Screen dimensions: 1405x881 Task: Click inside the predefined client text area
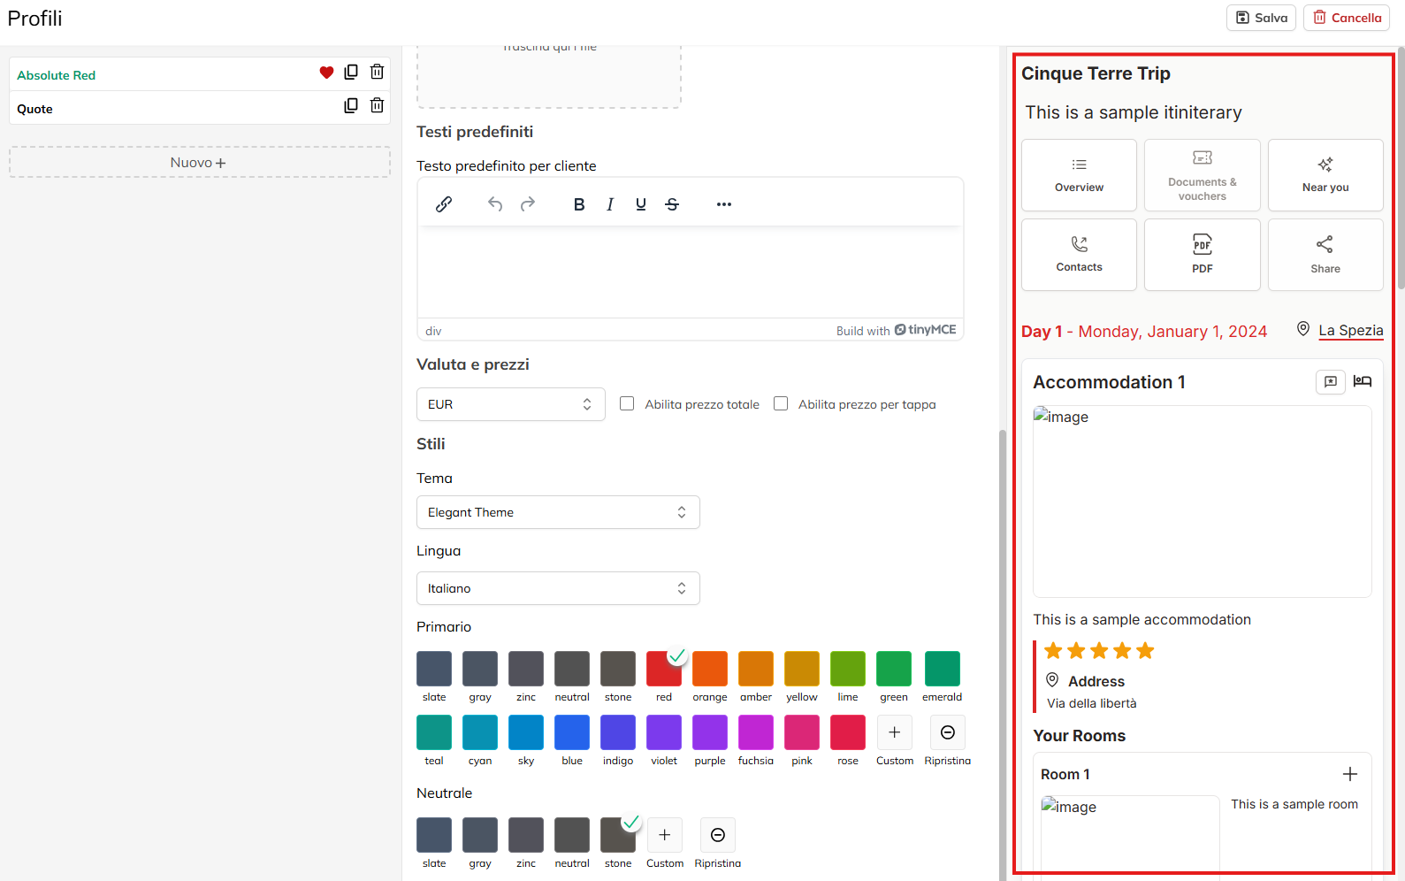pyautogui.click(x=690, y=272)
